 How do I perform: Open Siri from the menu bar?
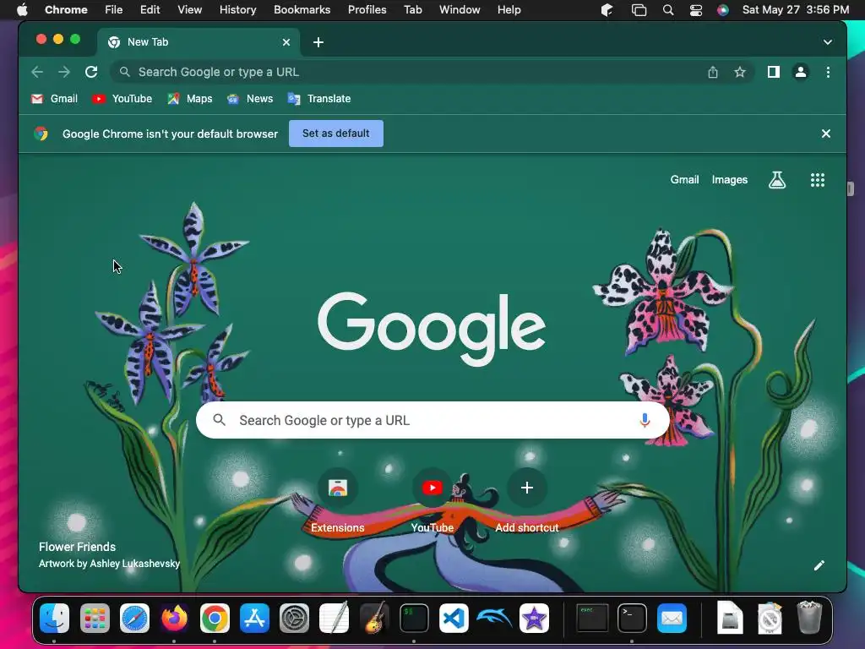(x=723, y=10)
